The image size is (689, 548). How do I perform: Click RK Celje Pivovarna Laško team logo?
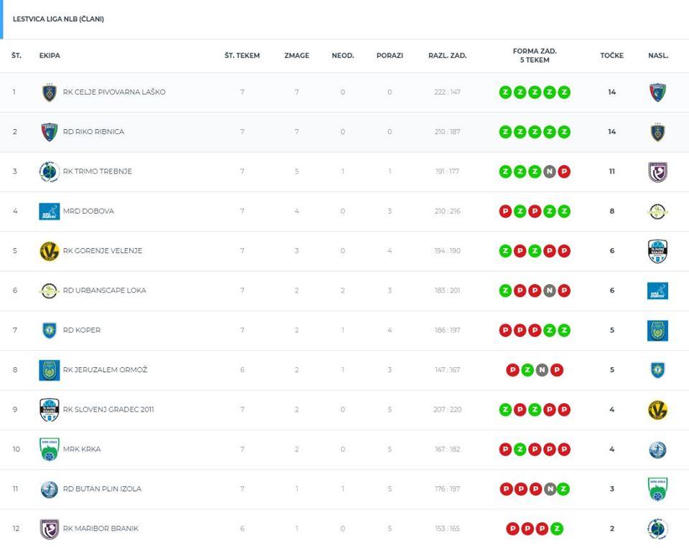[x=49, y=93]
